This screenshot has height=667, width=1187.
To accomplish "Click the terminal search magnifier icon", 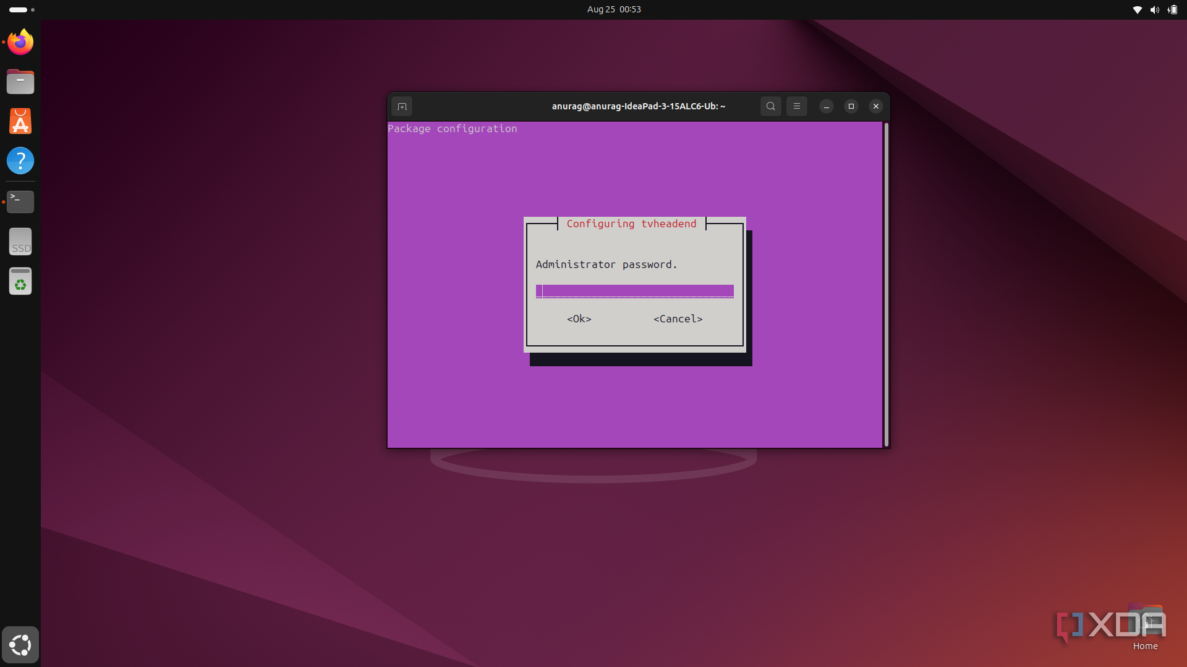I will click(770, 106).
